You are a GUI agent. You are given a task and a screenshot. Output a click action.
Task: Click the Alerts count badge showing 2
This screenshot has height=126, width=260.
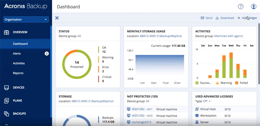47,53
